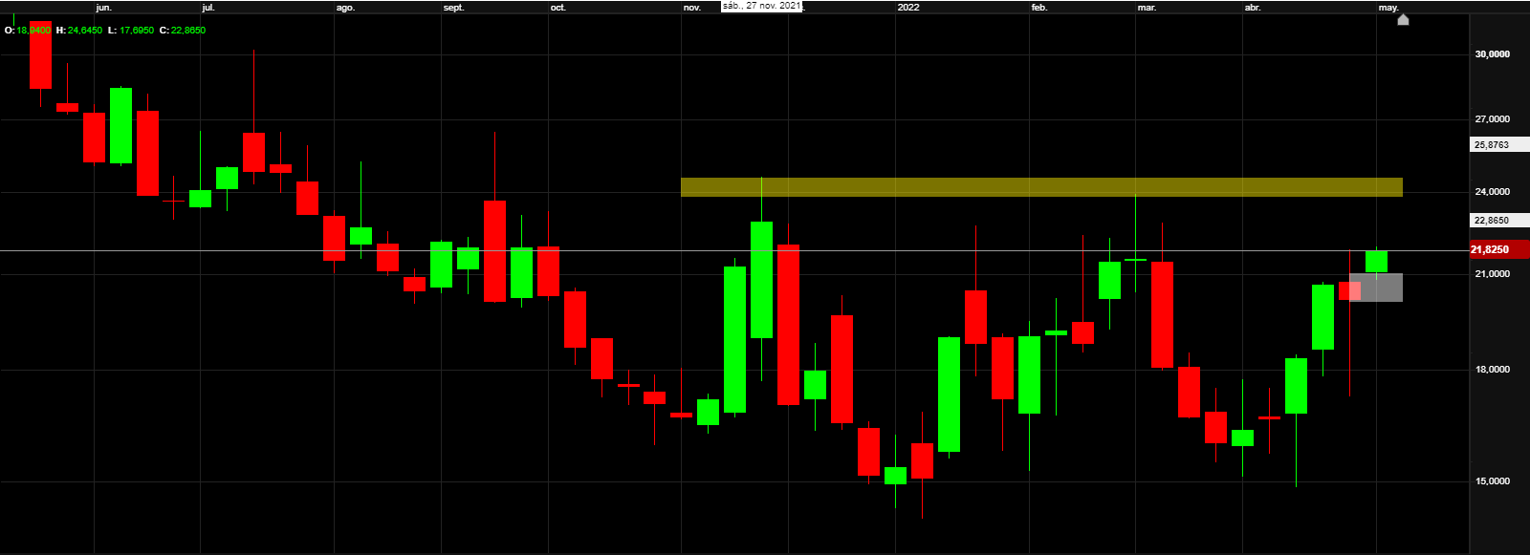
Task: Click the nov. label on time axis
Action: pyautogui.click(x=692, y=8)
